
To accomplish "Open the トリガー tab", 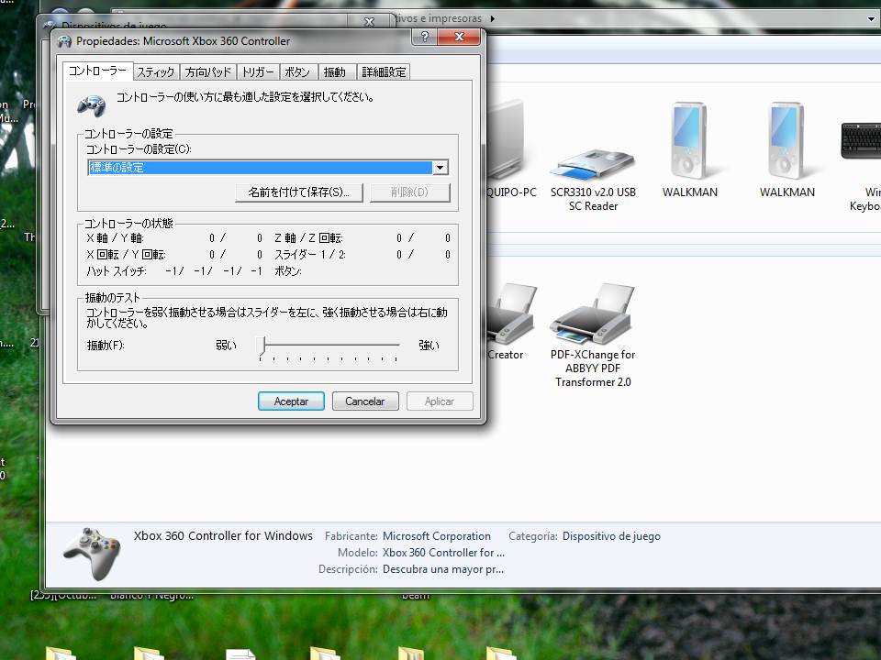I will click(258, 71).
